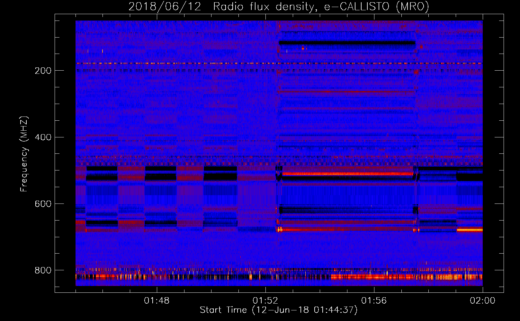Viewport: 520px width, 321px height.
Task: Click the date "2018/06/12" in the title
Action: click(x=165, y=7)
